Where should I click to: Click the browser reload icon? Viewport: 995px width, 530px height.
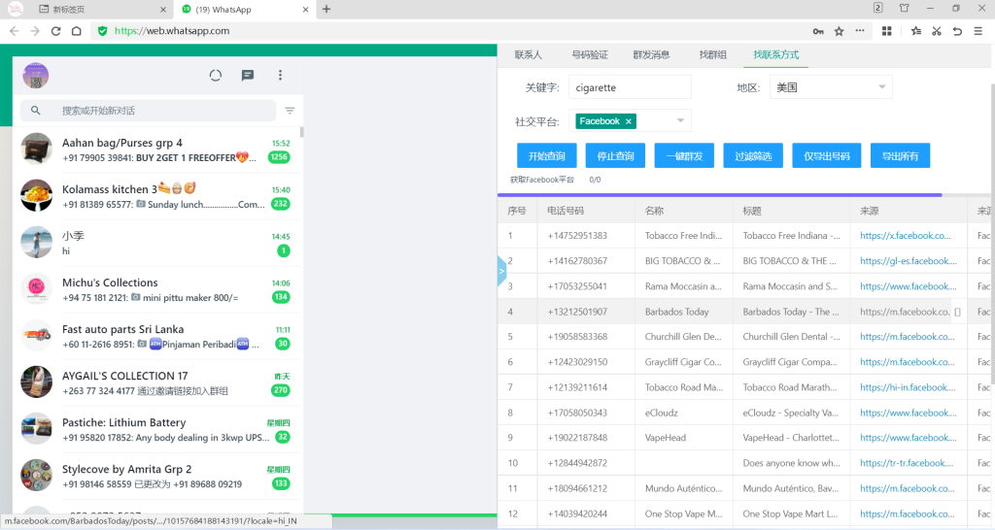coord(55,31)
